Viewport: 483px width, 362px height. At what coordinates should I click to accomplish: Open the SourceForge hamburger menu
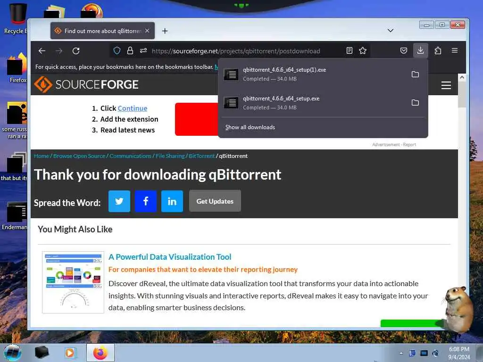pyautogui.click(x=446, y=85)
